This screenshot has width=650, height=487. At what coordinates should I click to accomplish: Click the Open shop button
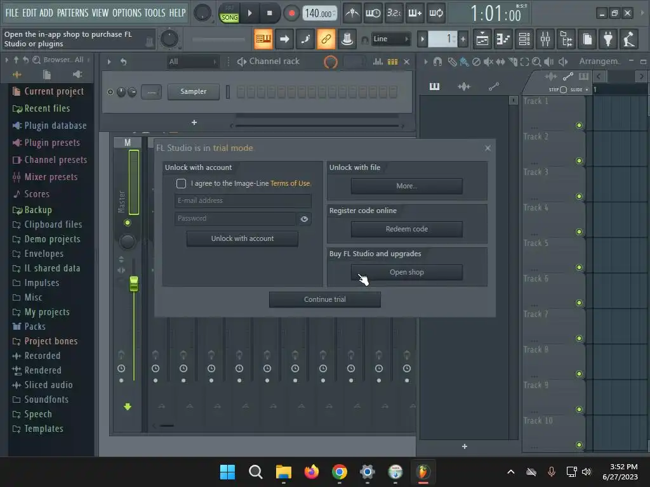click(x=406, y=272)
